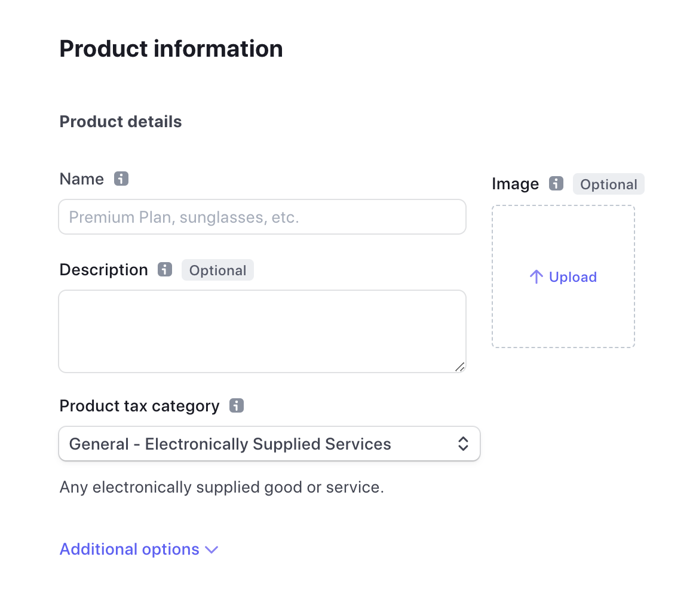
Task: Focus the product Name input field
Action: click(262, 217)
